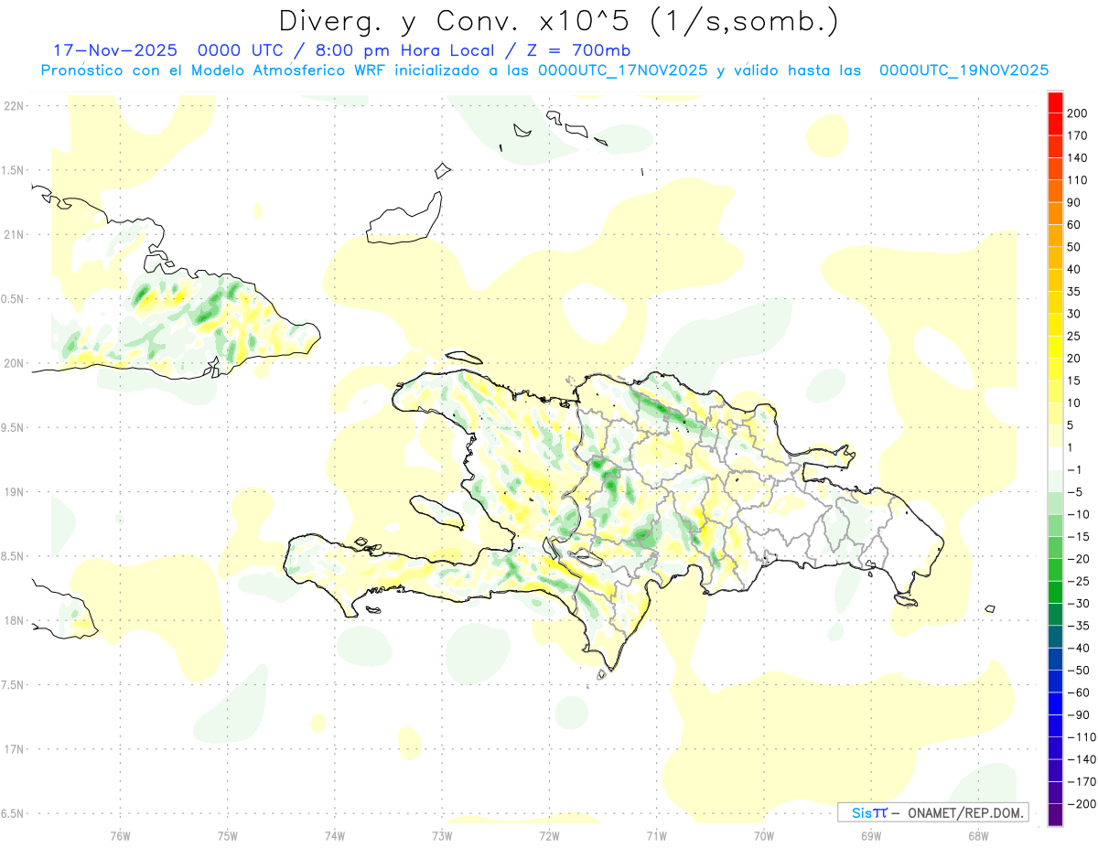Click the 74W longitude label
Viewport: 1098px width, 848px height.
335,835
